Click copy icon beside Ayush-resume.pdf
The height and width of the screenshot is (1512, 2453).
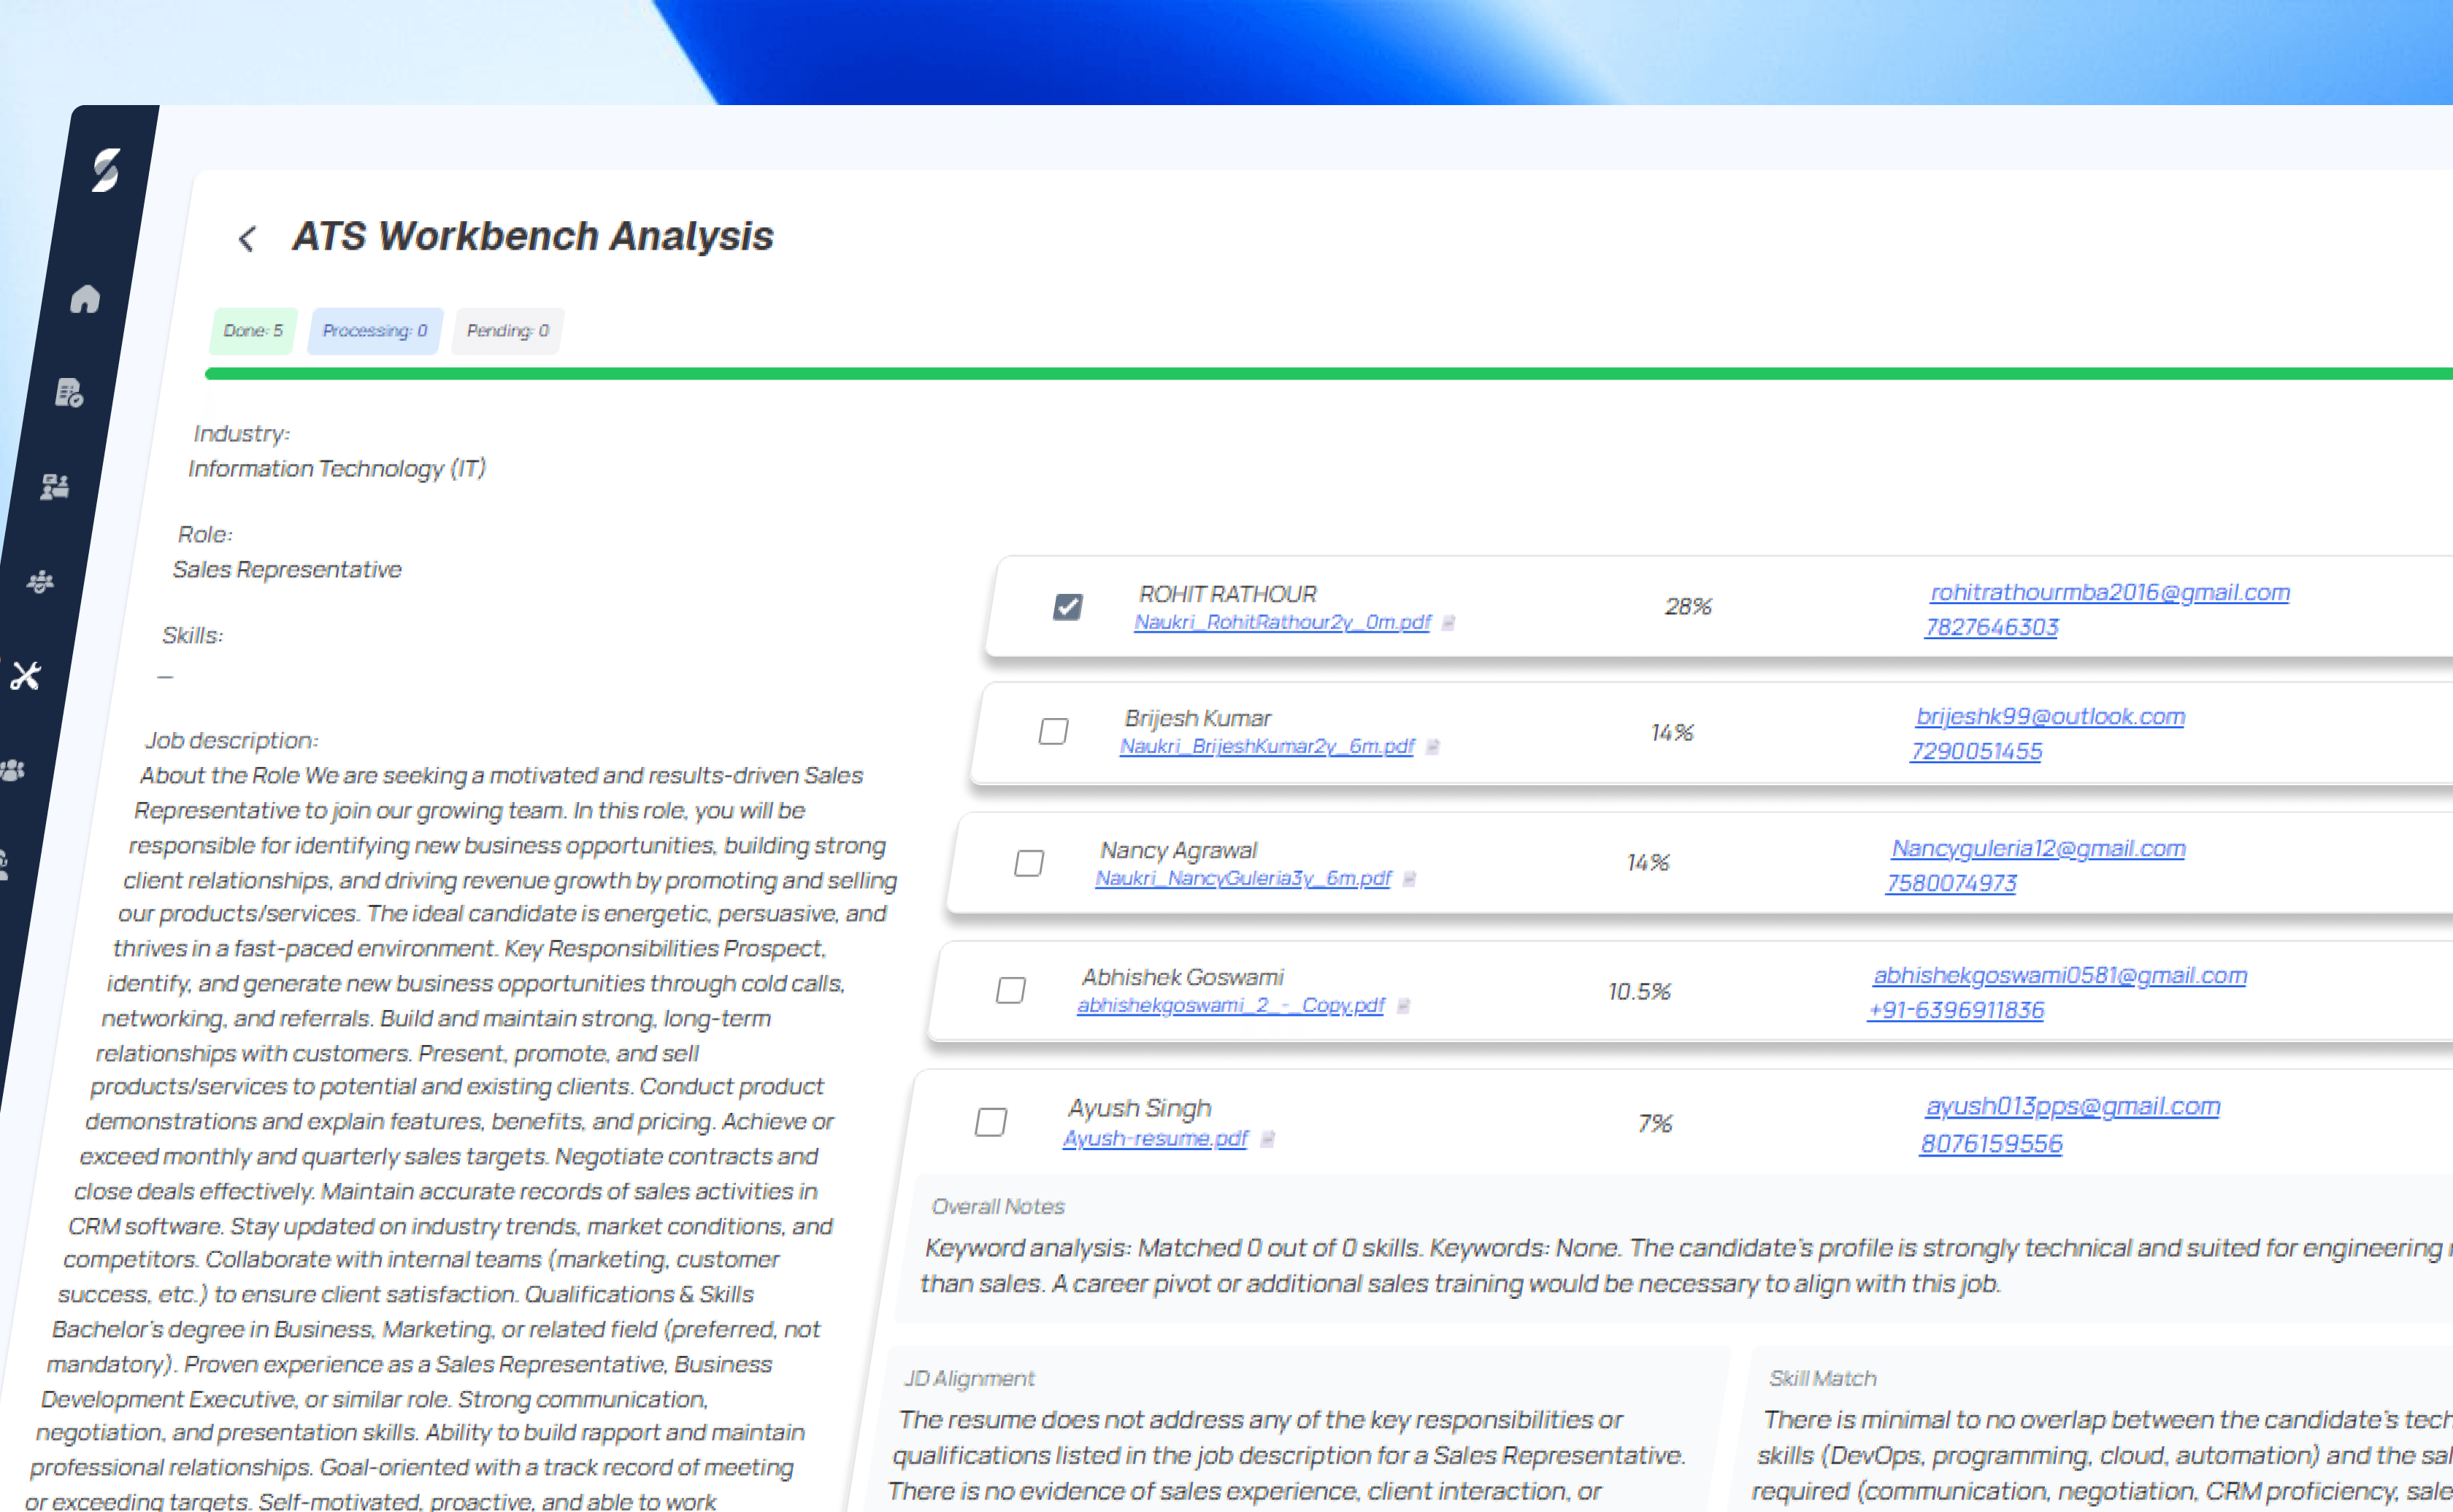(1267, 1139)
